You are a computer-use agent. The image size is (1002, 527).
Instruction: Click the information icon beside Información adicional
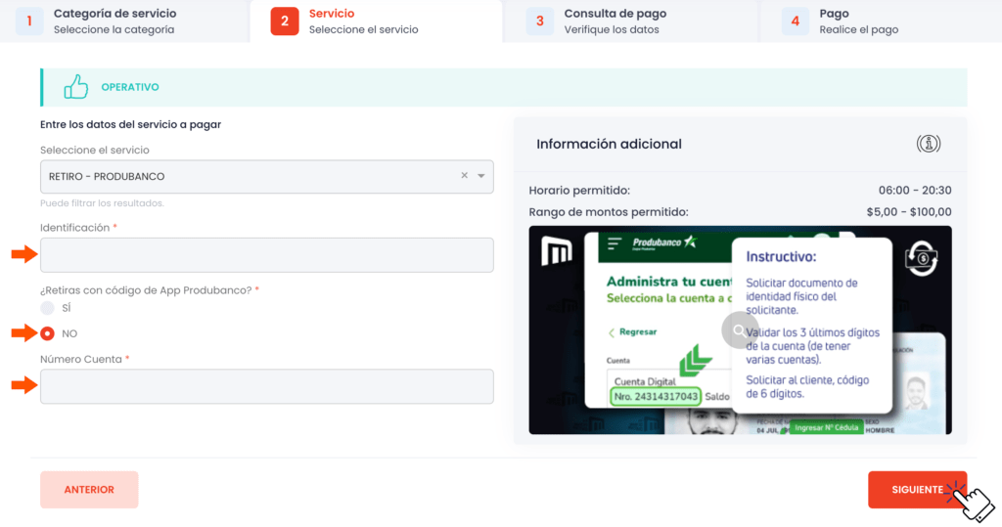click(x=928, y=144)
